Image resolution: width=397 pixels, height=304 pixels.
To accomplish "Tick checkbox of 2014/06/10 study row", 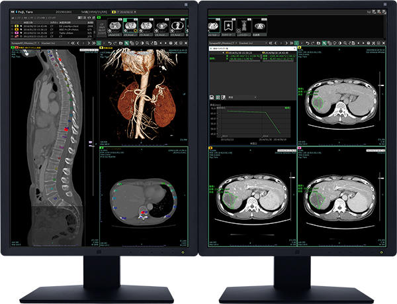I will 12,26.
